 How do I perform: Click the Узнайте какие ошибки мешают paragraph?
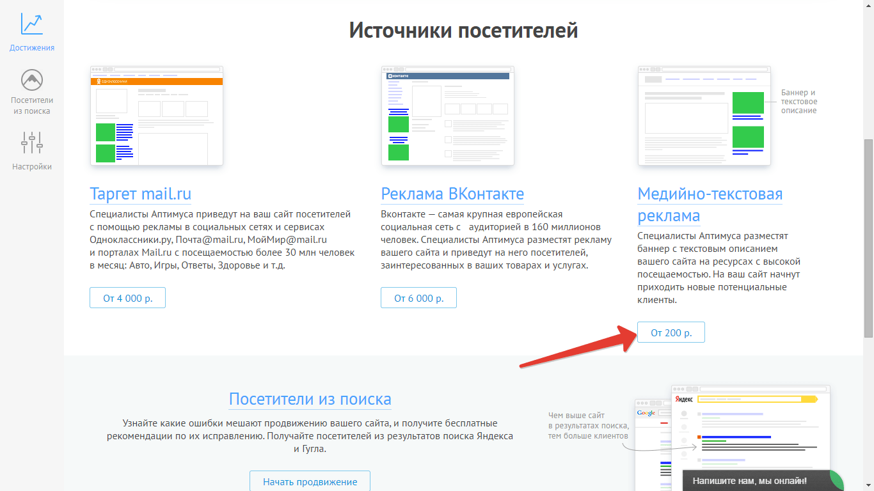click(x=310, y=436)
